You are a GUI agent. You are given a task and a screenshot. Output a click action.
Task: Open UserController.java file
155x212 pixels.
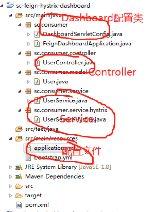coord(69,63)
